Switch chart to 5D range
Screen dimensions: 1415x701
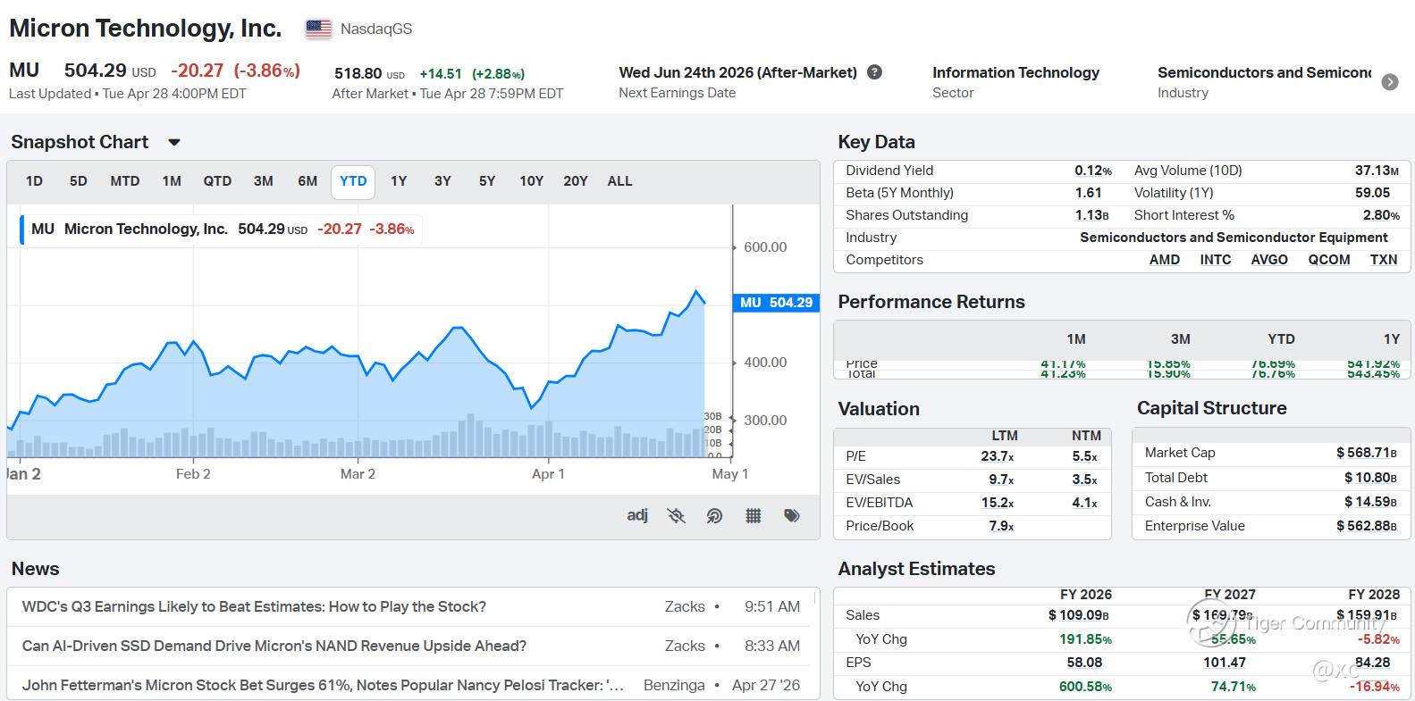79,181
